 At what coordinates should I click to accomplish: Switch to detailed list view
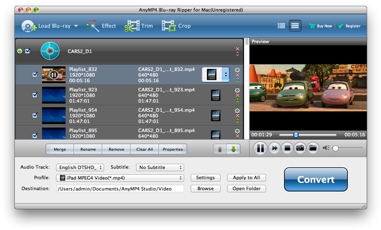point(295,26)
